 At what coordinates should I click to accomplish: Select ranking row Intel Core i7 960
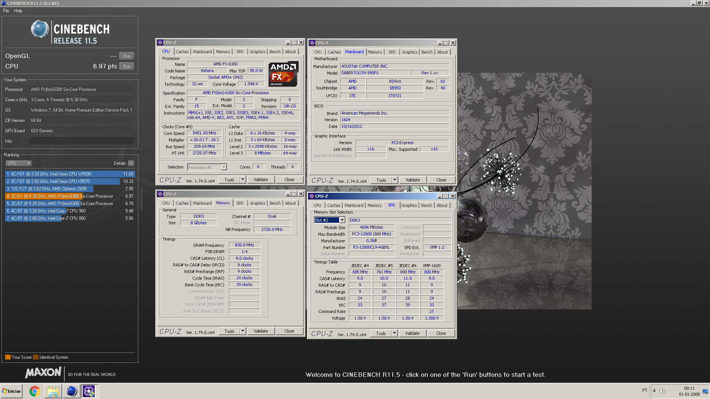pyautogui.click(x=70, y=211)
